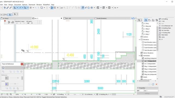Click the orbit icon in toolbox row
The image size is (175, 98).
[10, 15]
